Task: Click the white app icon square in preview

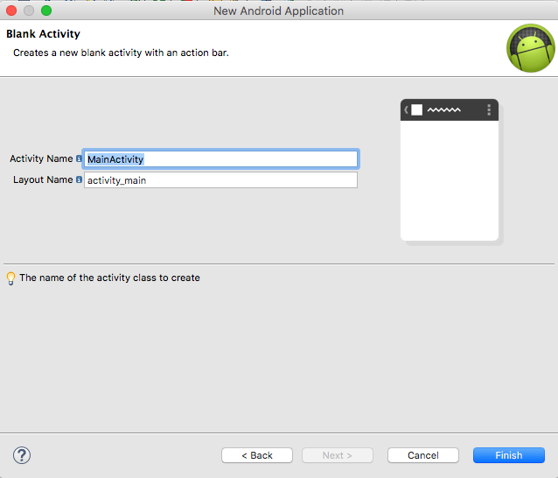Action: pyautogui.click(x=416, y=109)
